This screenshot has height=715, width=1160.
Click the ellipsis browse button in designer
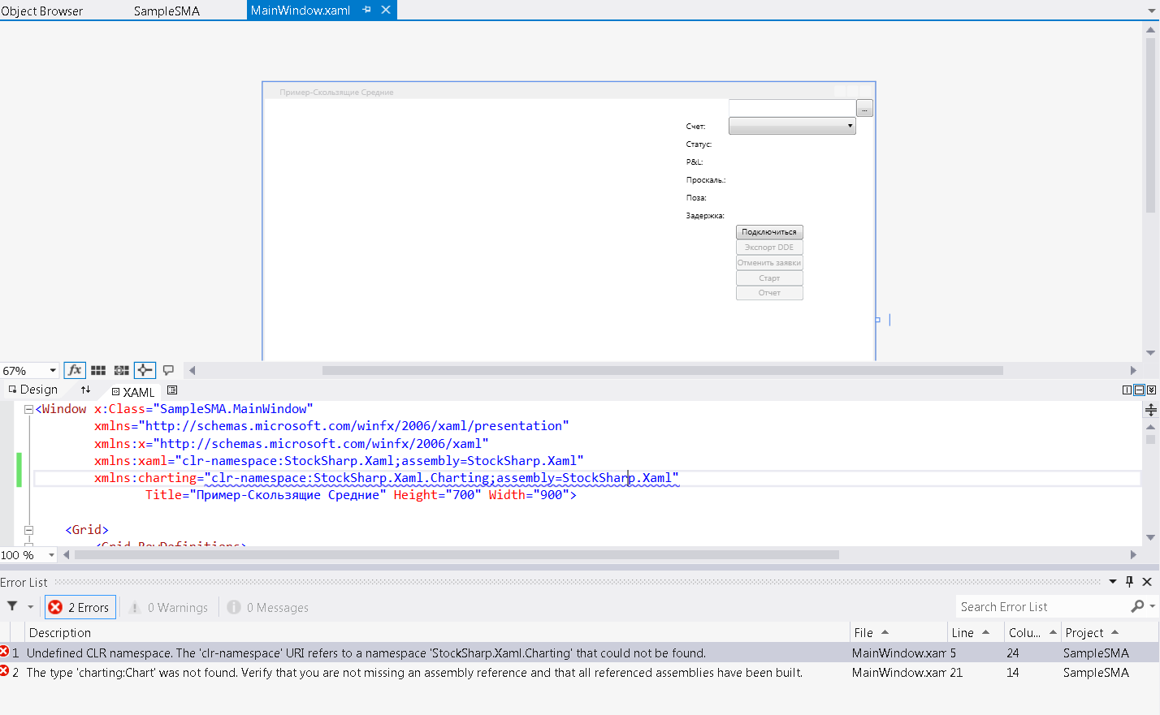[x=864, y=108]
